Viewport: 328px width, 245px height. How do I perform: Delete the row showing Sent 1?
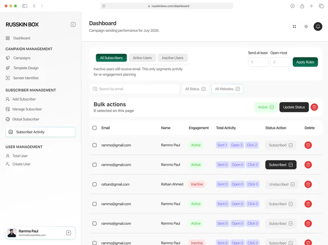[308, 145]
